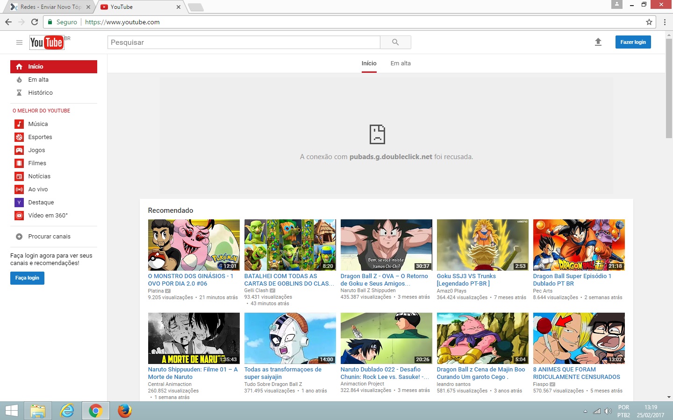Open the Animaction Project channel
Image resolution: width=673 pixels, height=420 pixels.
[x=362, y=384]
